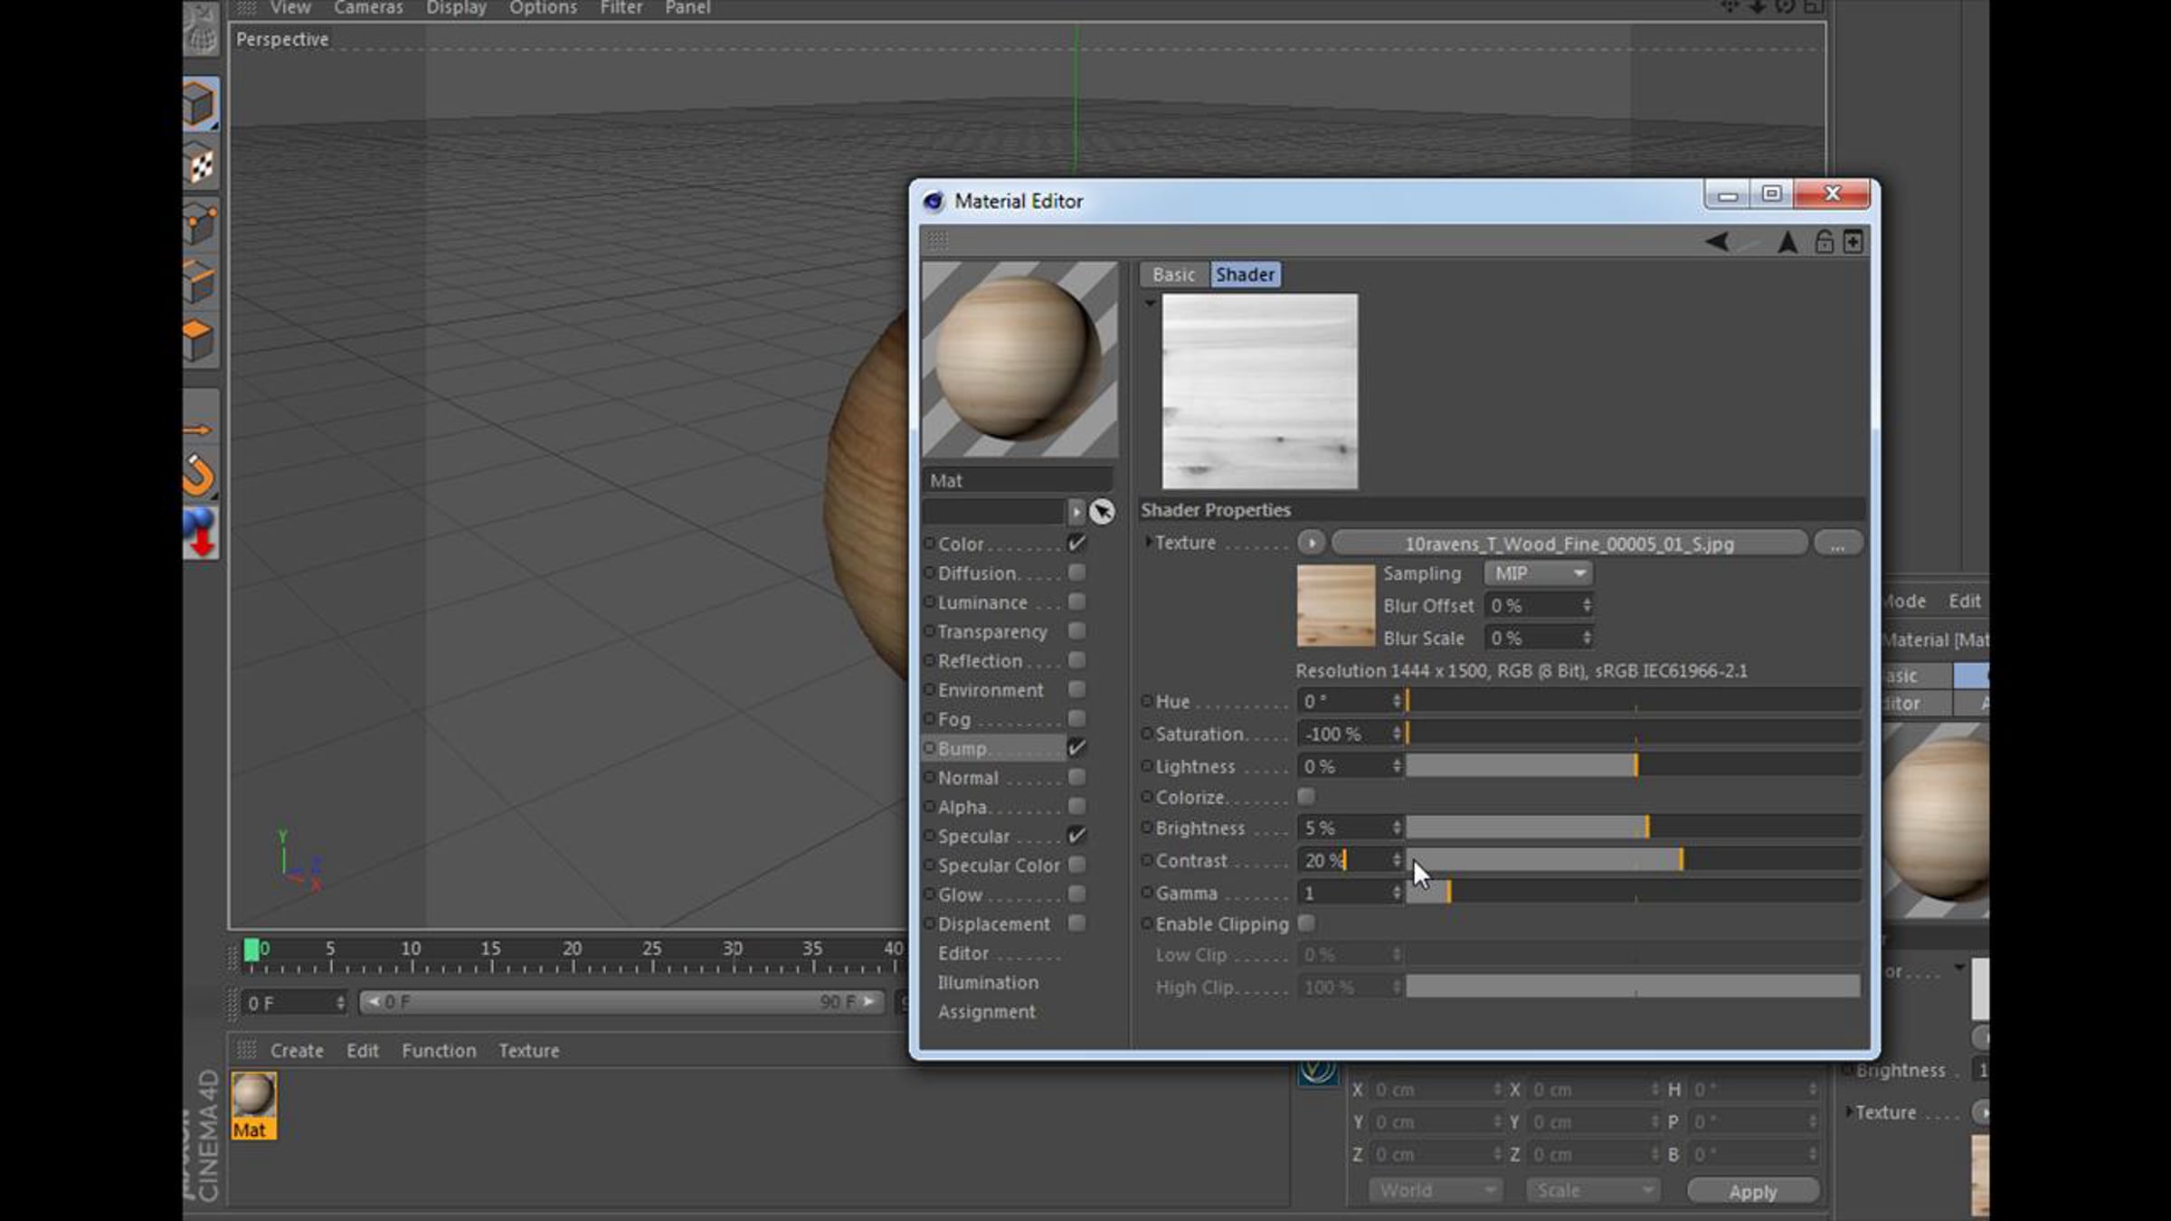
Task: Open the Function menu in material manager
Action: click(439, 1050)
